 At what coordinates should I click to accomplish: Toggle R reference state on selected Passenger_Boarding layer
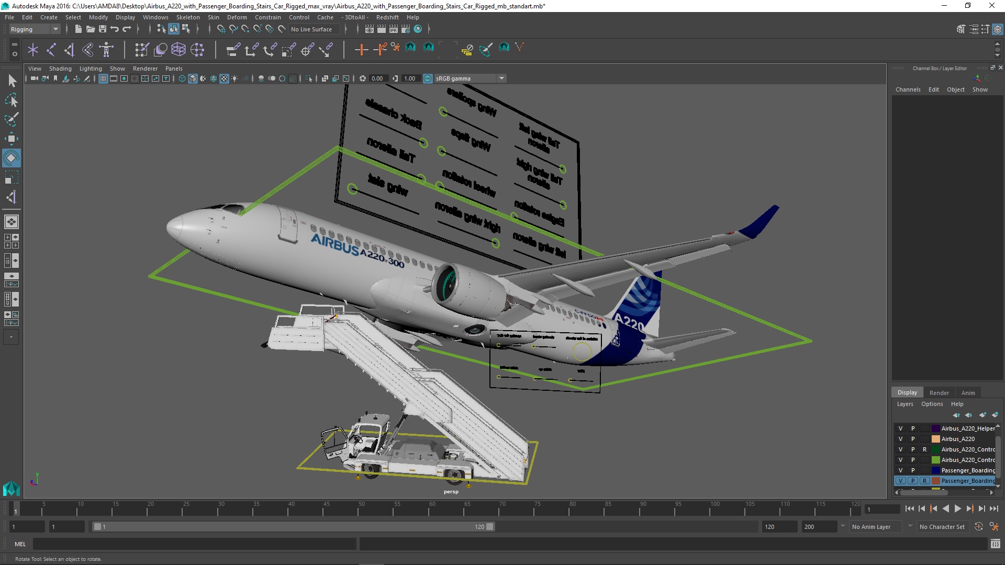pyautogui.click(x=924, y=481)
